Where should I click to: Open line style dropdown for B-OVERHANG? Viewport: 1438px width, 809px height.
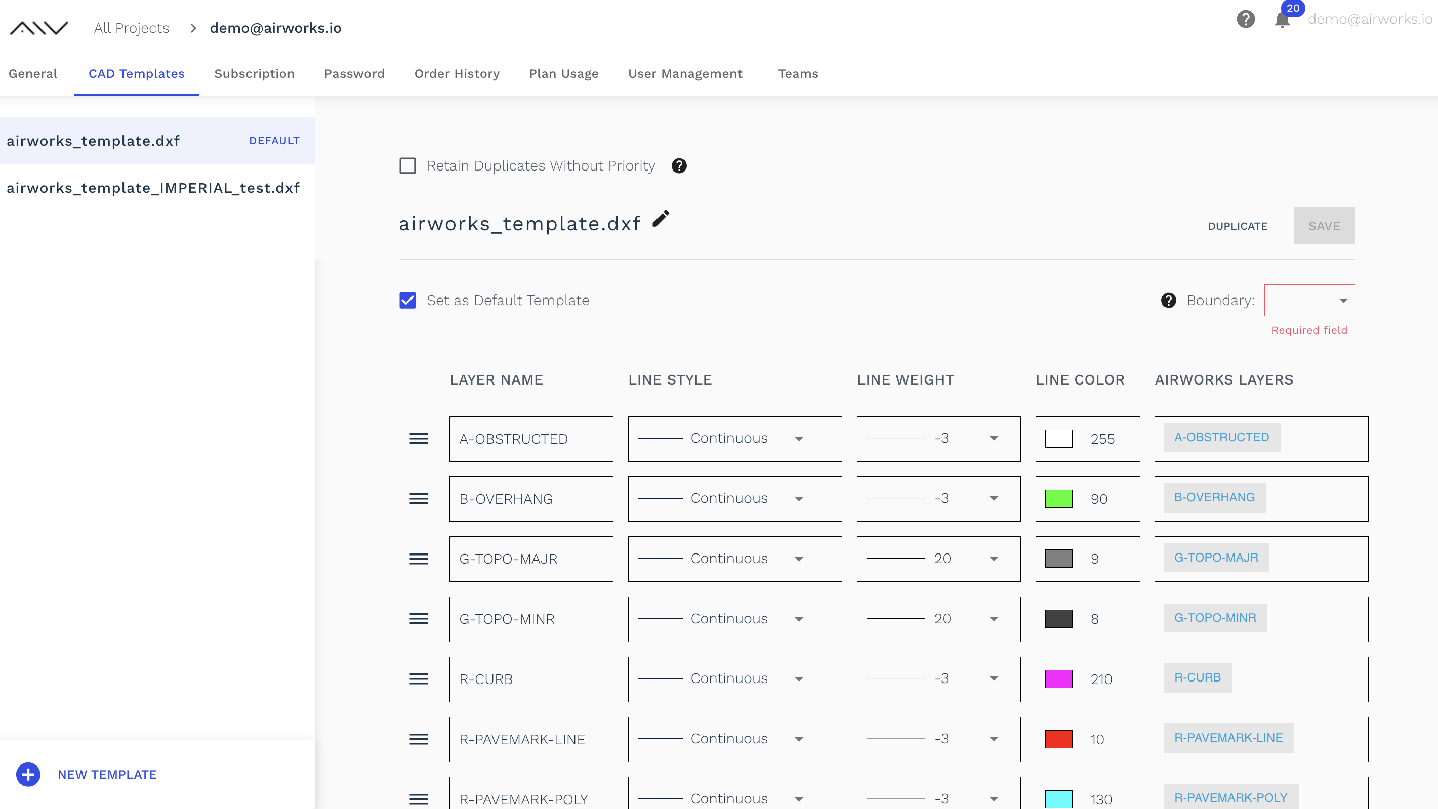[734, 498]
